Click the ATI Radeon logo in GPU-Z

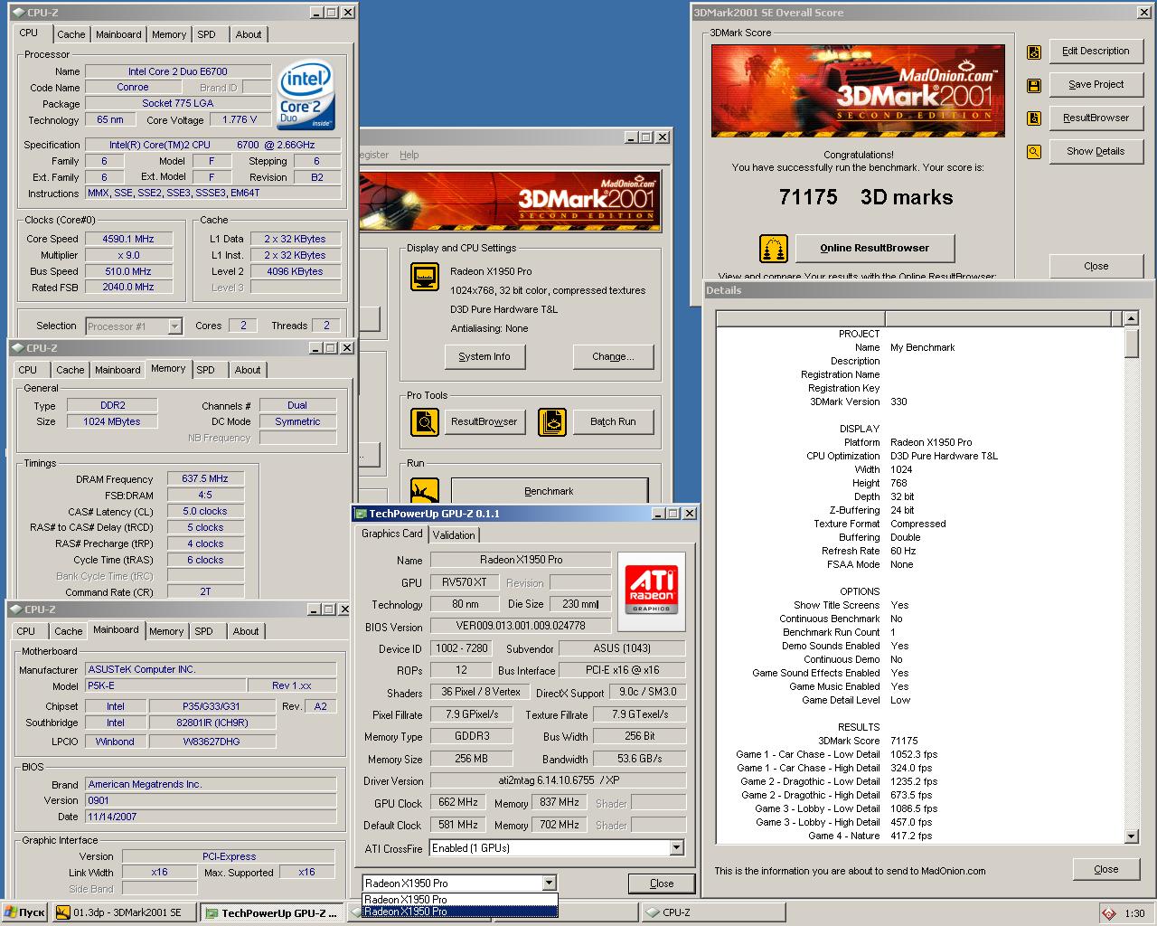pos(651,591)
